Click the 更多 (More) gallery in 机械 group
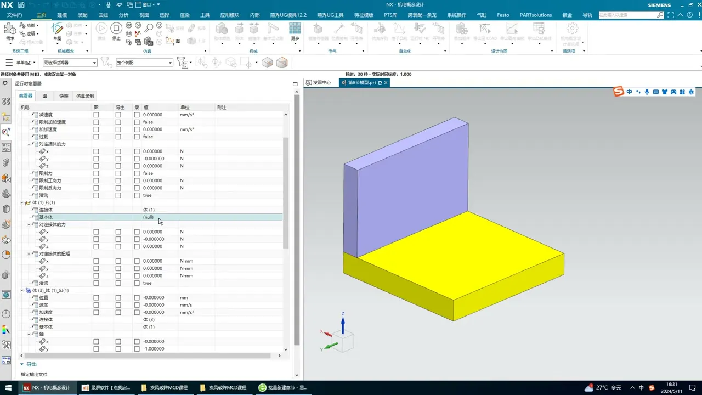702x395 pixels. [x=295, y=31]
